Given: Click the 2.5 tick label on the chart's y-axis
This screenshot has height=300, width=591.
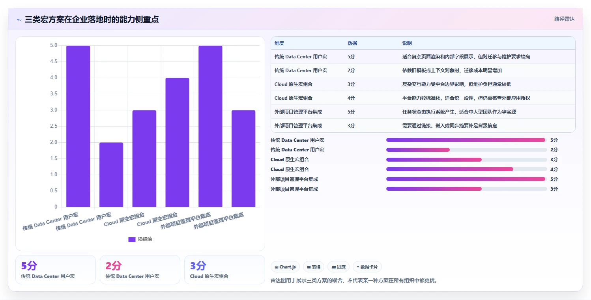Looking at the screenshot, I should click(x=54, y=126).
